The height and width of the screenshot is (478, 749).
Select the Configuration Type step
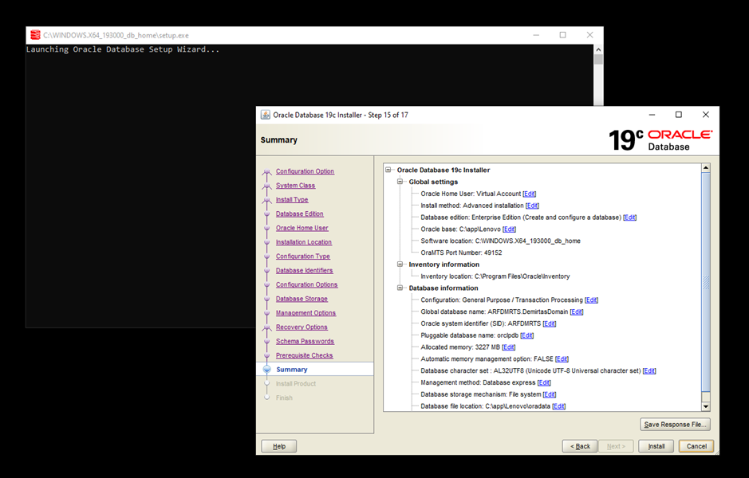pos(303,257)
